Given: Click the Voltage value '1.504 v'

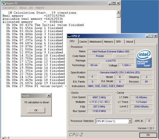Looking at the screenshot, I should (127, 65).
